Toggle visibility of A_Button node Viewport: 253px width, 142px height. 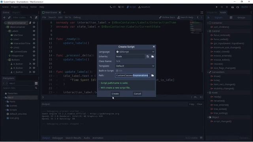click(x=34, y=64)
